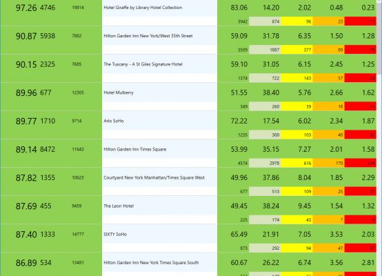Click the score value 97.26
The image size is (382, 276).
(x=26, y=8)
